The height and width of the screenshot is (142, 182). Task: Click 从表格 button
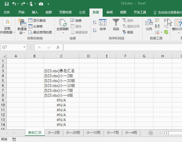pyautogui.click(x=35, y=26)
